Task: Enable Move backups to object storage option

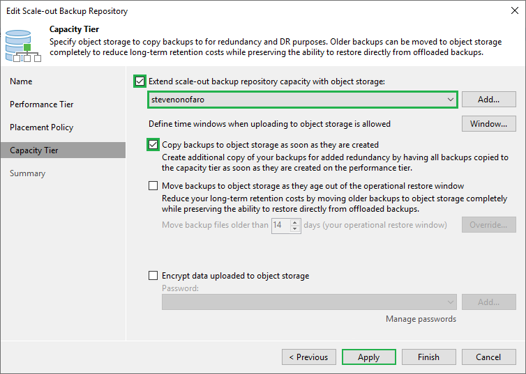Action: [x=153, y=186]
